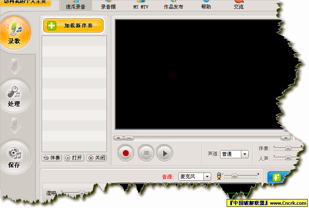Screen dimensions: 309x208
Task: Click the 加载新伴奏 button
Action: coord(73,26)
